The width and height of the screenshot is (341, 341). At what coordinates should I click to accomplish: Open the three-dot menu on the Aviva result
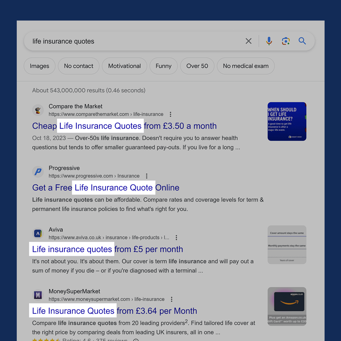click(176, 237)
